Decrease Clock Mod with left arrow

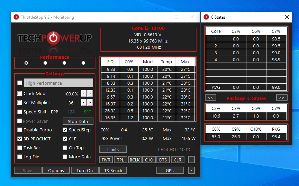coord(84,94)
